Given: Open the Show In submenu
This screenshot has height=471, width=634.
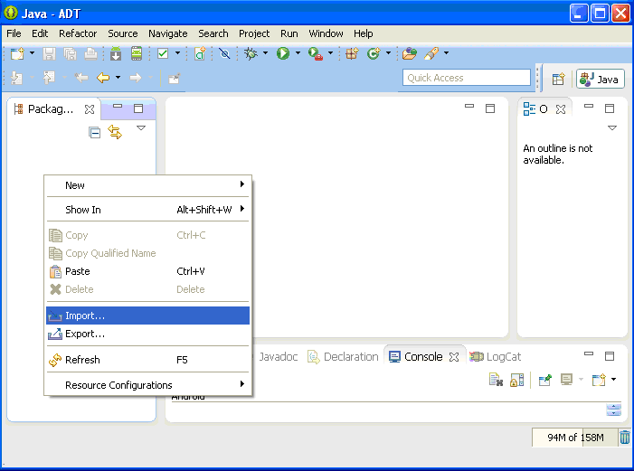Looking at the screenshot, I should pyautogui.click(x=147, y=210).
